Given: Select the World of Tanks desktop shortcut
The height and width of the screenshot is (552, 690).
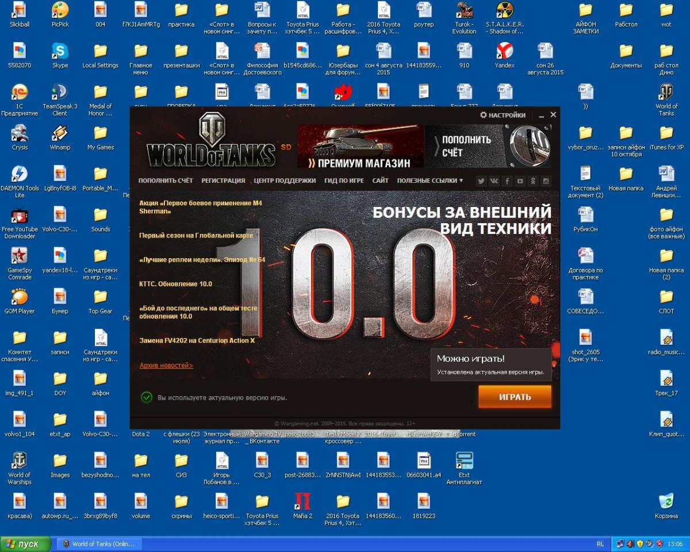Looking at the screenshot, I should [666, 99].
